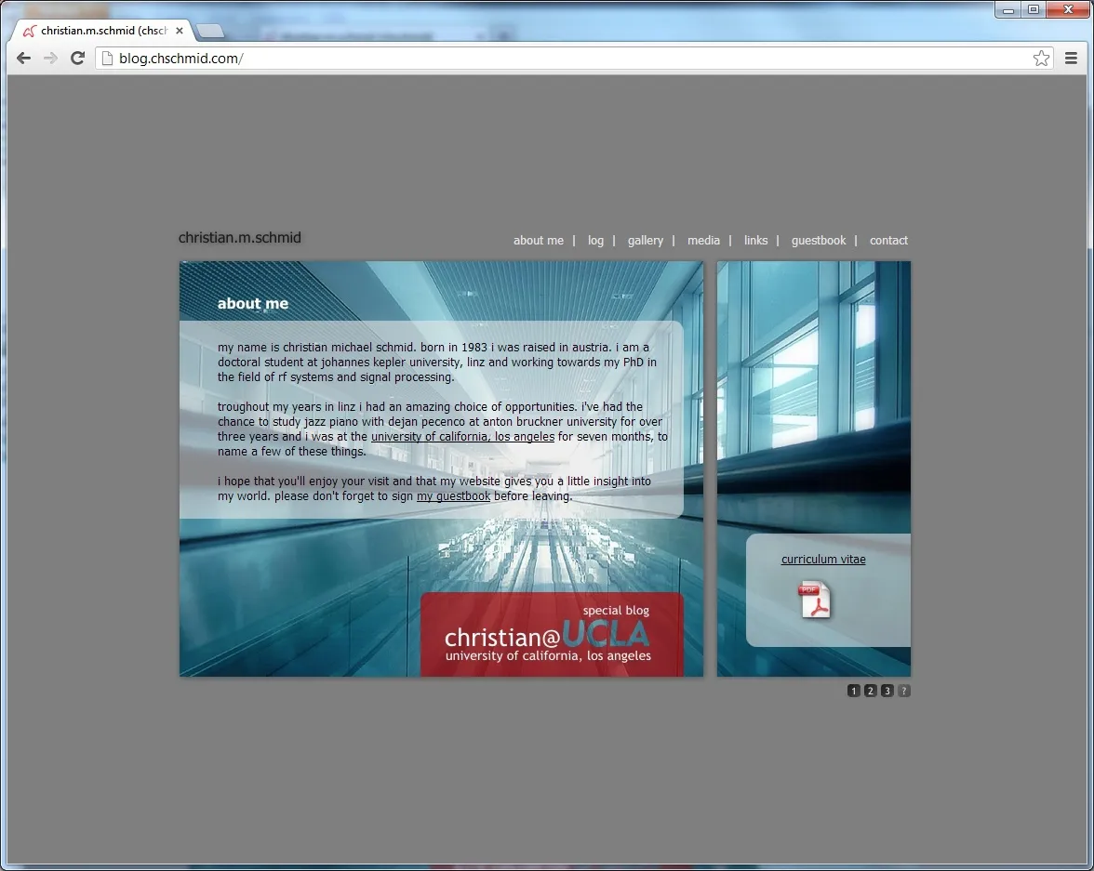
Task: Open the about me menu item
Action: coord(538,241)
